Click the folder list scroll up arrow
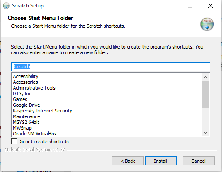222x172 pixels. click(205, 77)
